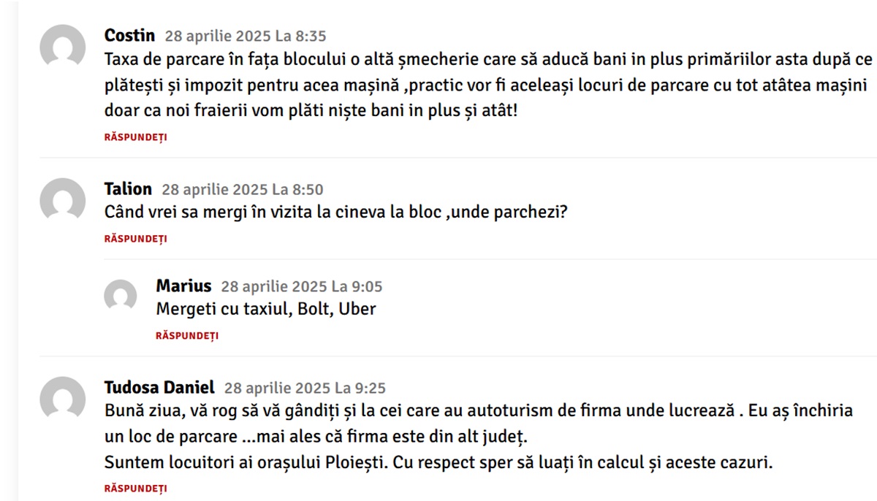
Task: Click Talion's comment timestamp 8:50
Action: coord(243,190)
